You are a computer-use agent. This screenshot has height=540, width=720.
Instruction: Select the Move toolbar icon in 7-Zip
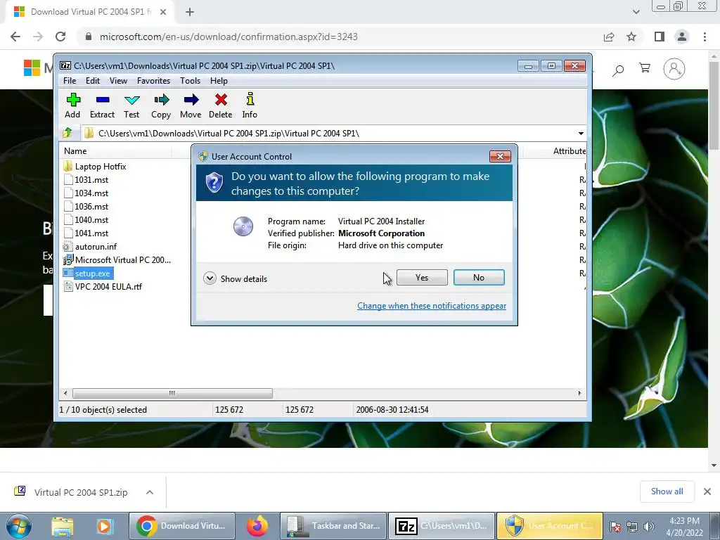191,106
